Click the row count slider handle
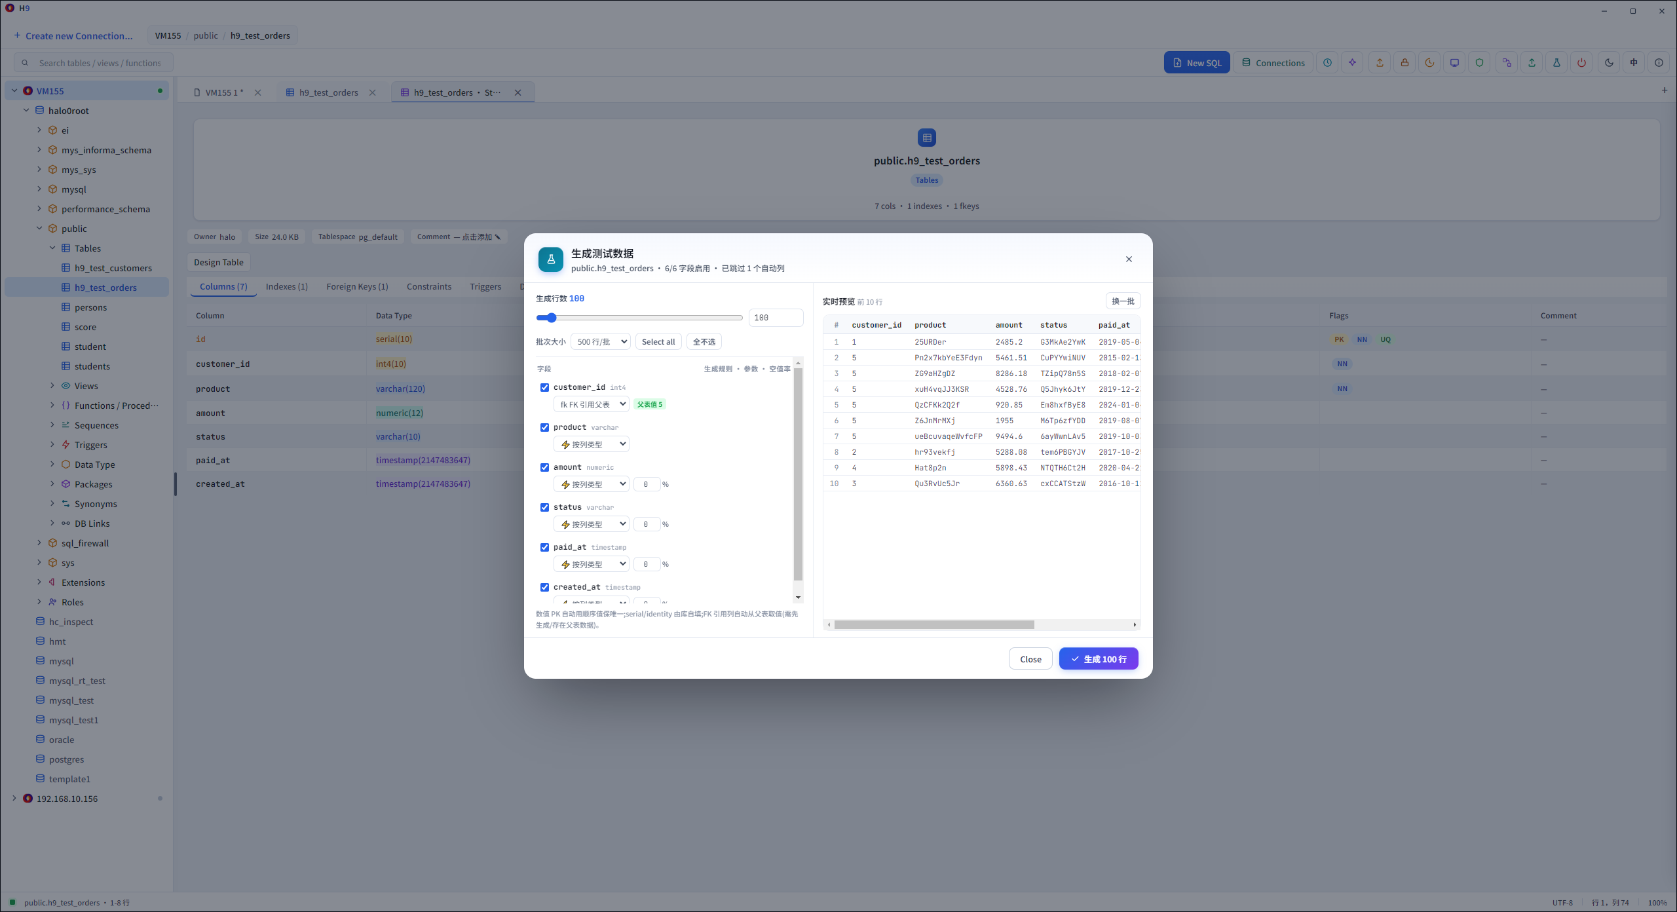 [x=551, y=318]
